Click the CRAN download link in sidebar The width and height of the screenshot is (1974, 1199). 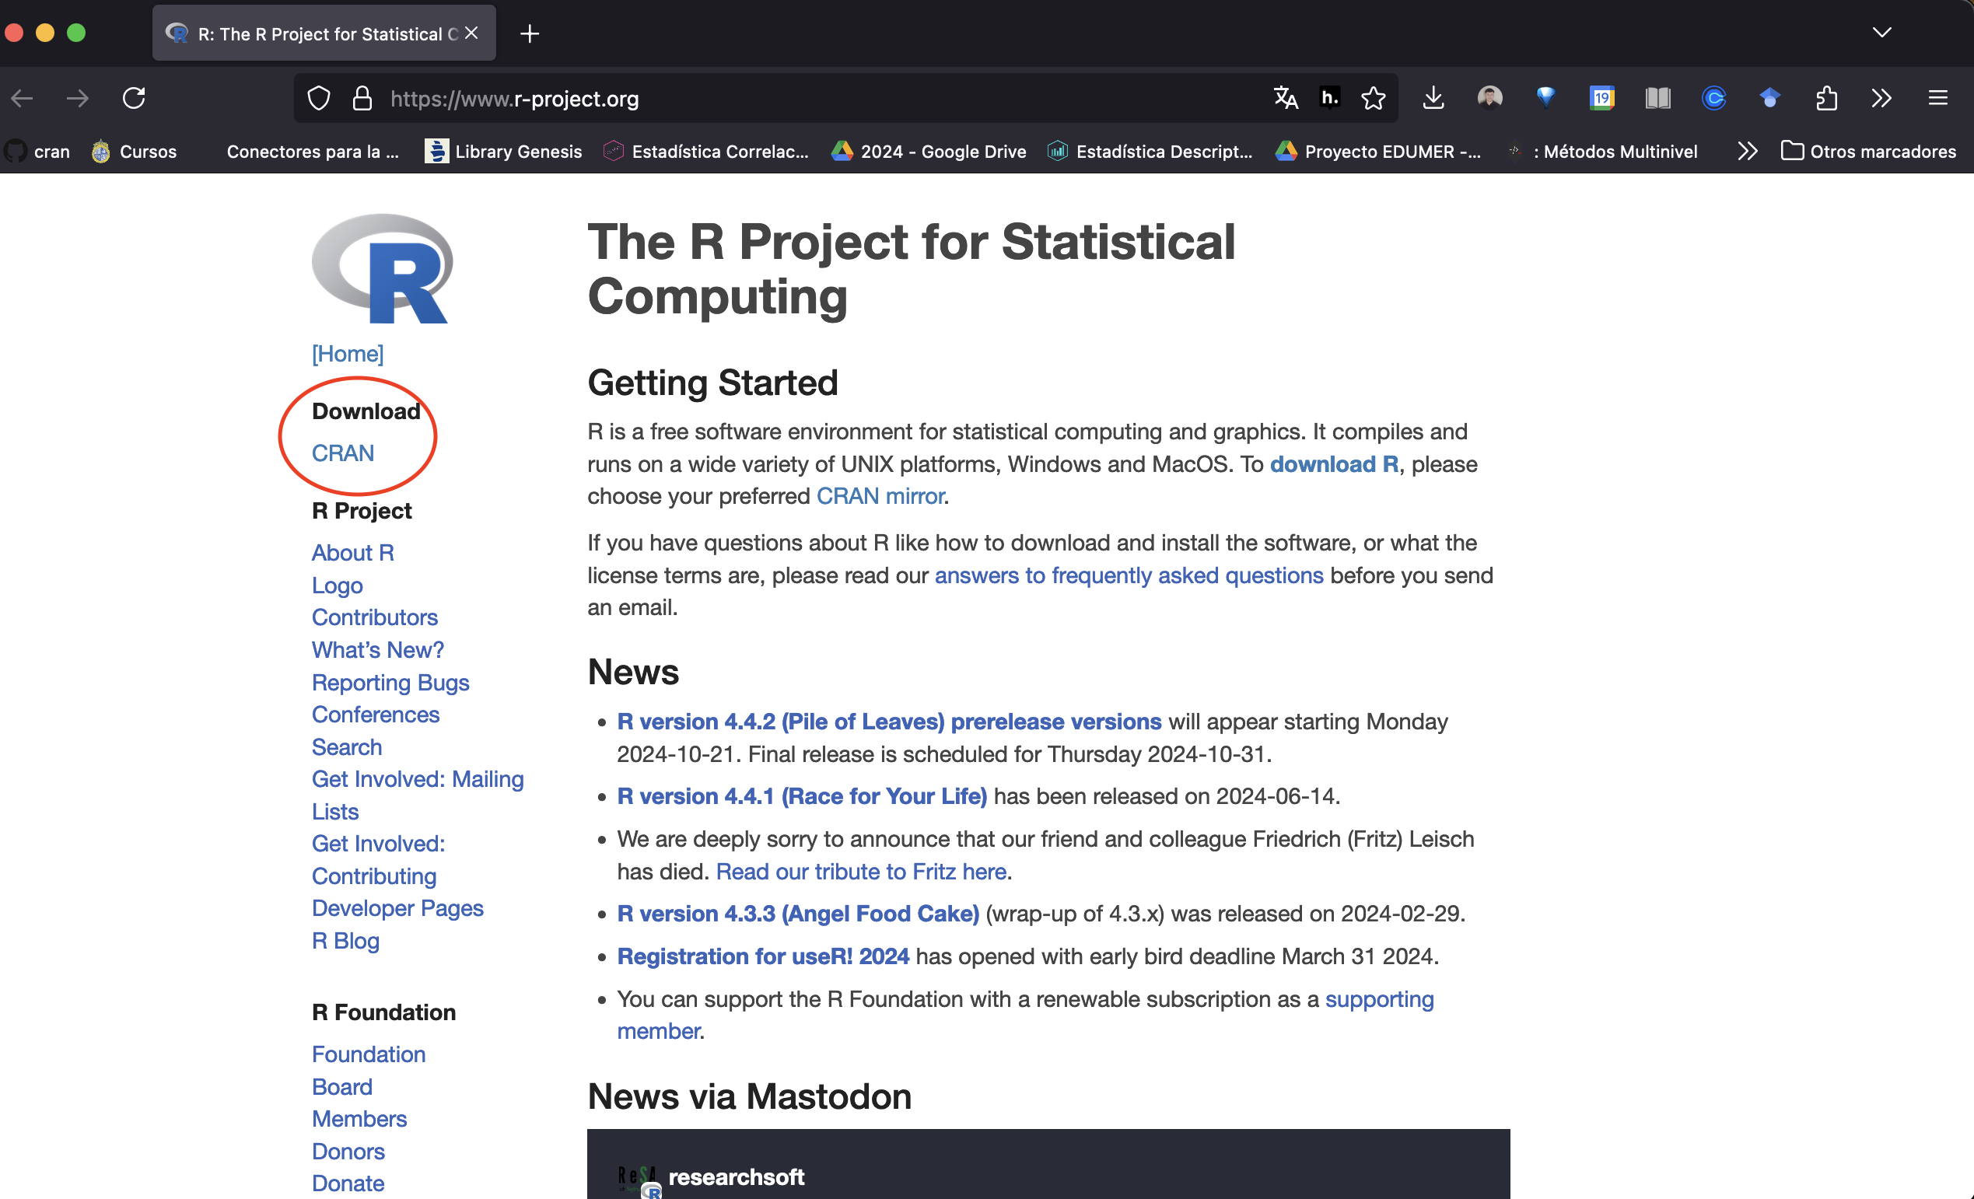point(343,453)
